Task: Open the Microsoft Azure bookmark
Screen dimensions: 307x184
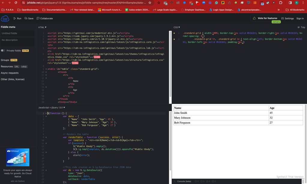Action: tap(110, 10)
